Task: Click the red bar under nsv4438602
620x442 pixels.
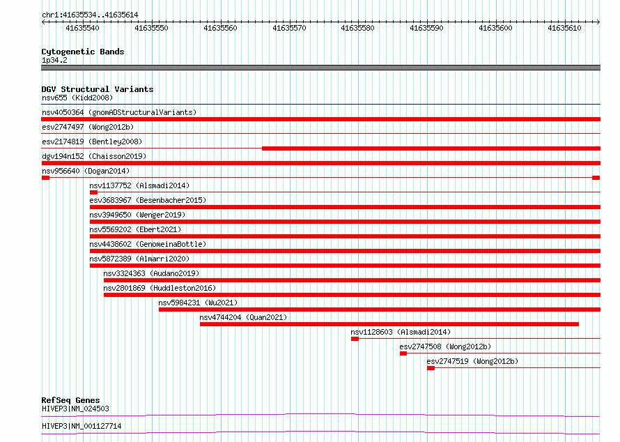Action: [346, 251]
